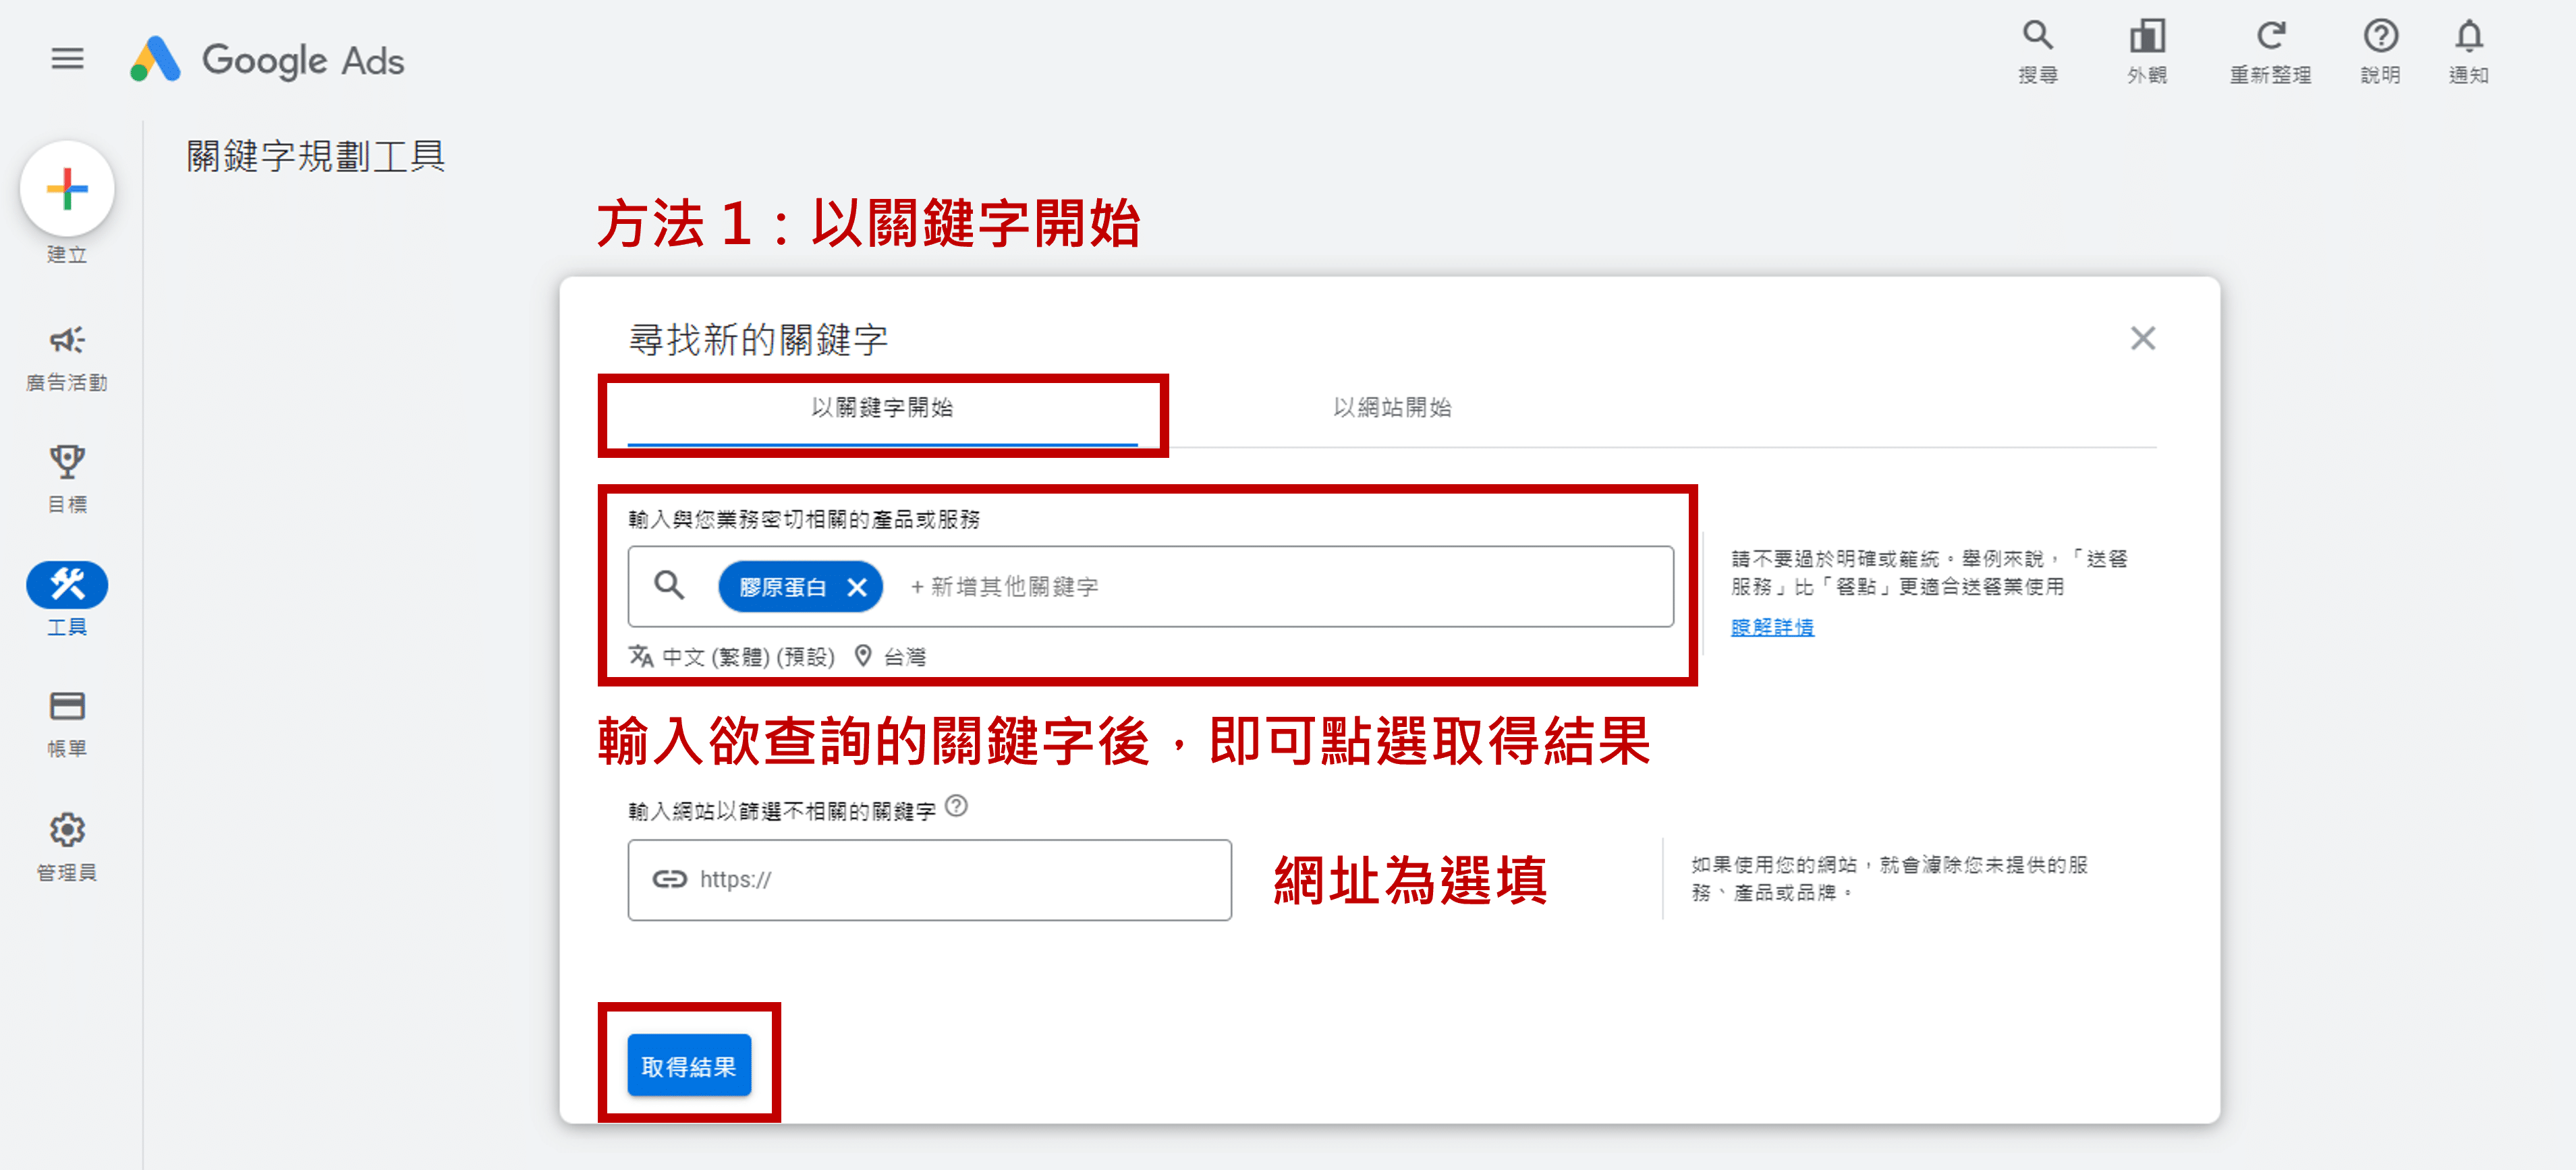Click the Search (搜尋) magnifier icon

click(x=2037, y=37)
